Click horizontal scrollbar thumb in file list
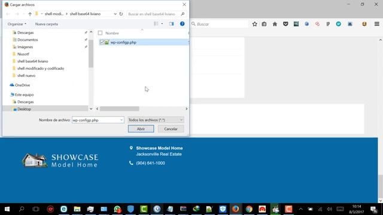Screen dimensions: 383x215 coord(120,109)
